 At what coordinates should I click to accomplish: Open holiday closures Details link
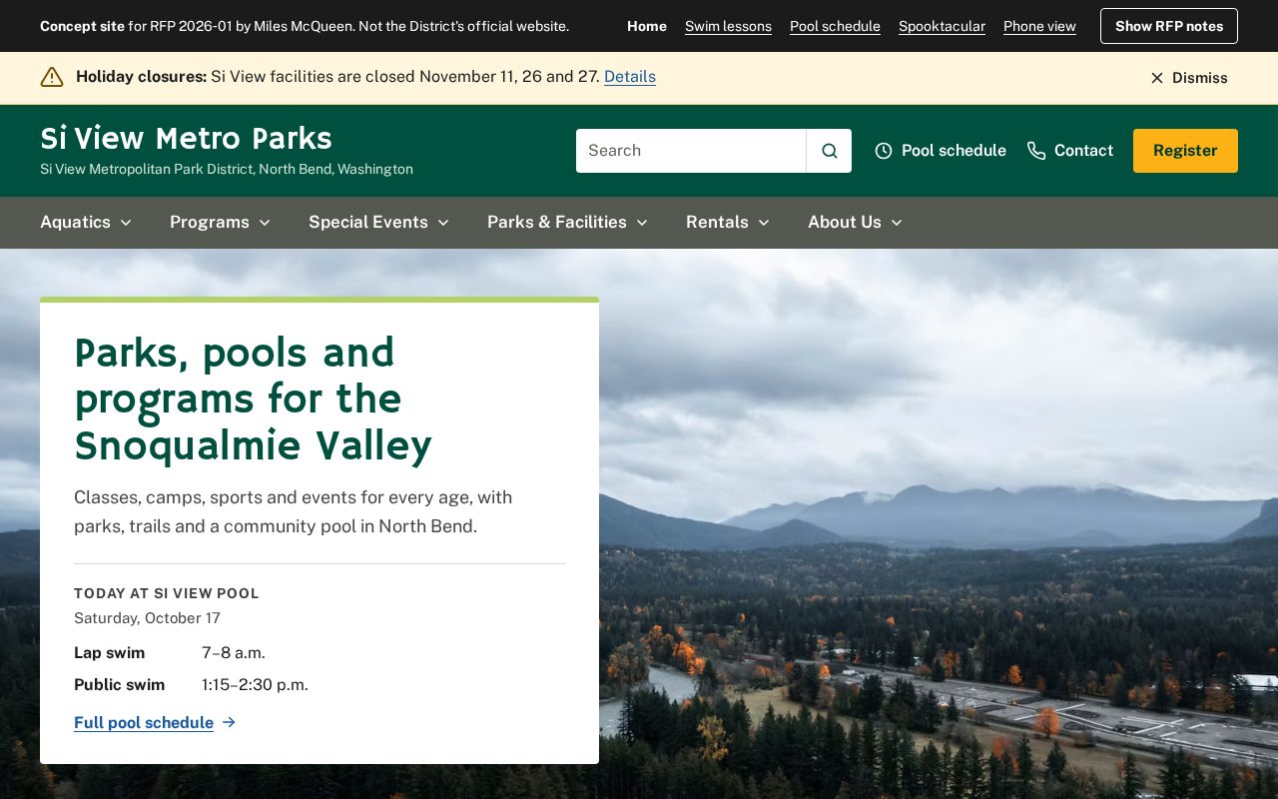tap(630, 77)
